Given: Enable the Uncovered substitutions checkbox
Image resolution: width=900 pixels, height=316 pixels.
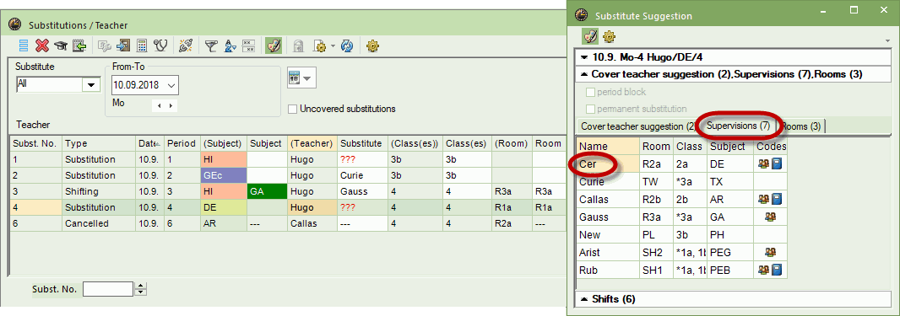Looking at the screenshot, I should [293, 109].
